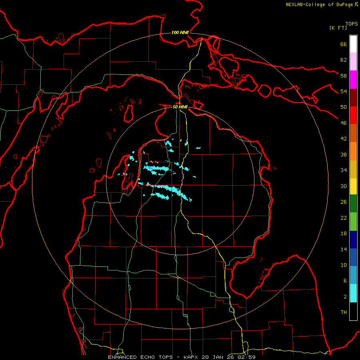Click the ENHANCED ECHO TOPS caption text
This screenshot has width=360, height=360.
coord(140,357)
